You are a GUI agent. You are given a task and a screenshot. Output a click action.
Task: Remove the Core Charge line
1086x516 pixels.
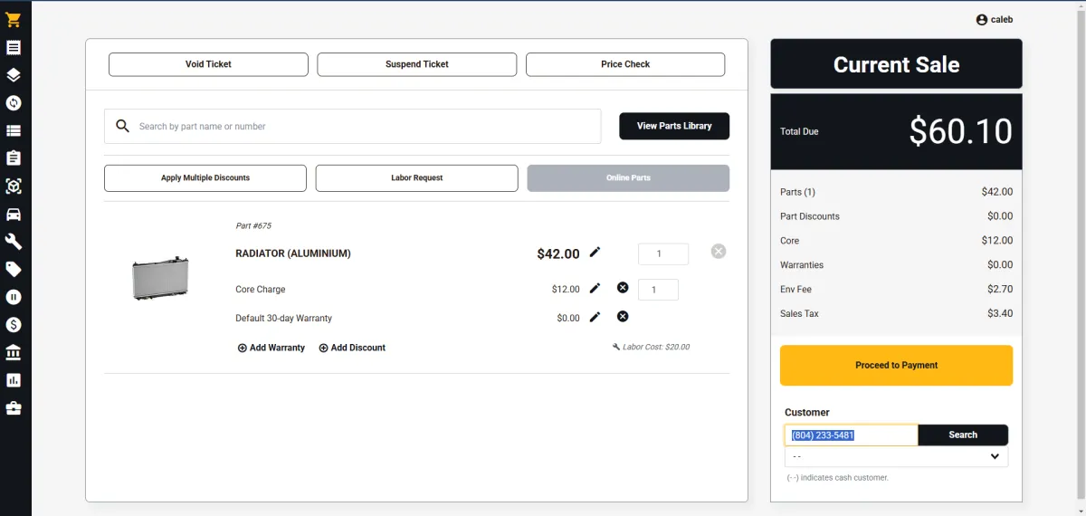tap(623, 288)
